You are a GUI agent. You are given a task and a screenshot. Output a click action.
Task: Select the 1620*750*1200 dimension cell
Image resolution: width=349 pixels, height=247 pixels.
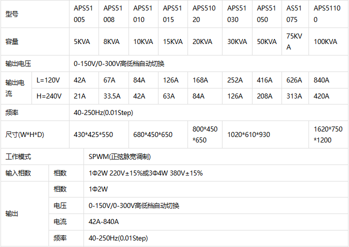tap(328, 134)
